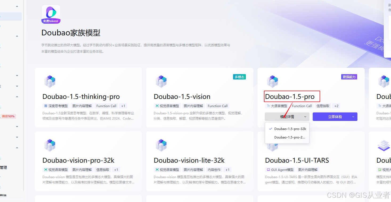Click cube icon on Doubao-1.5-thinking-pro card
Image resolution: width=391 pixels, height=202 pixels.
pyautogui.click(x=50, y=81)
